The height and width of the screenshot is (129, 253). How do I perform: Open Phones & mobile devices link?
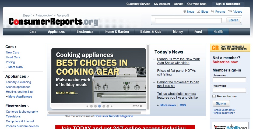click(x=22, y=126)
